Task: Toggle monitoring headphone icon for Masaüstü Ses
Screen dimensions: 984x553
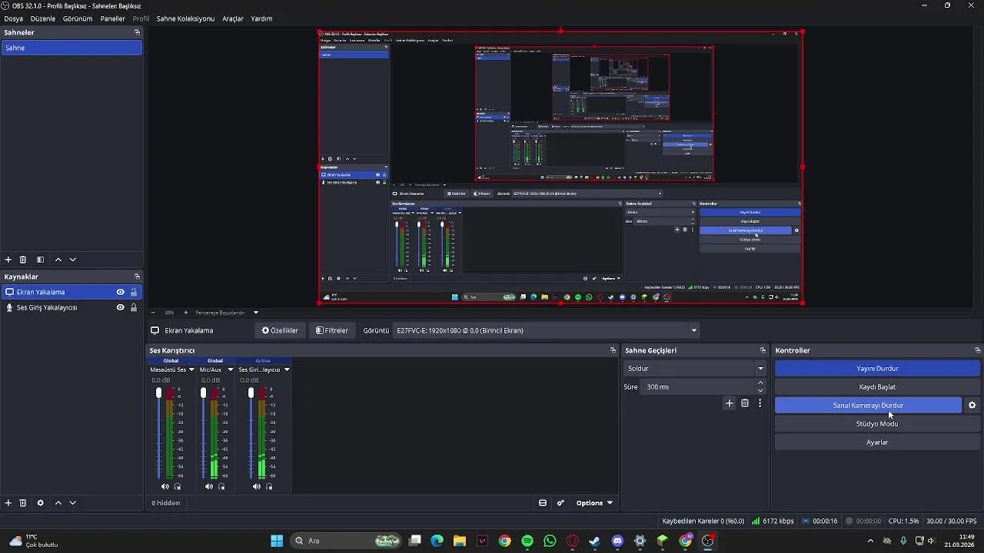Action: [x=178, y=486]
